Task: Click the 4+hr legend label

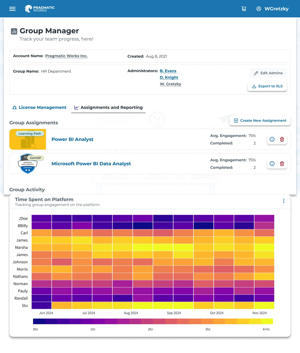Action: click(266, 329)
